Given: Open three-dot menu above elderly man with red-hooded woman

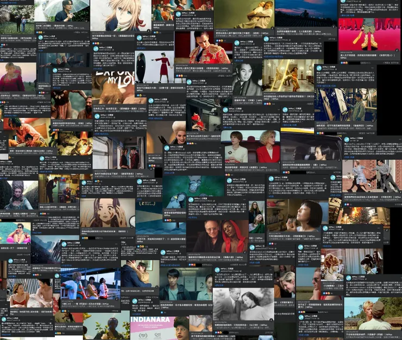Looking at the screenshot, I should pyautogui.click(x=244, y=199).
